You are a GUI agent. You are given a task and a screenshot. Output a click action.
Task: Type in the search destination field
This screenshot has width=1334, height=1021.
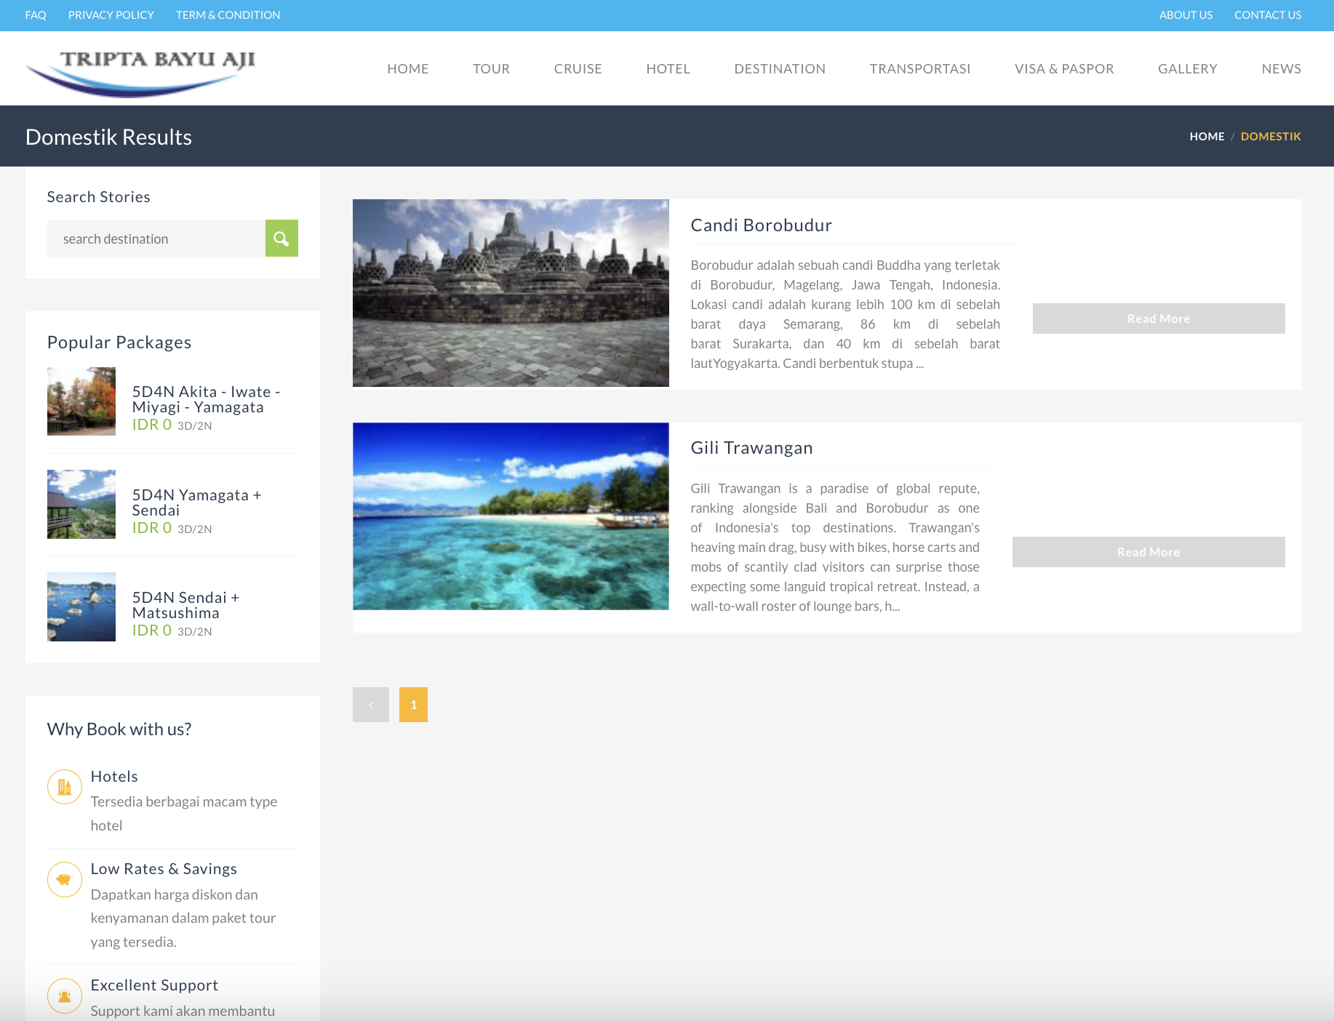(x=156, y=239)
